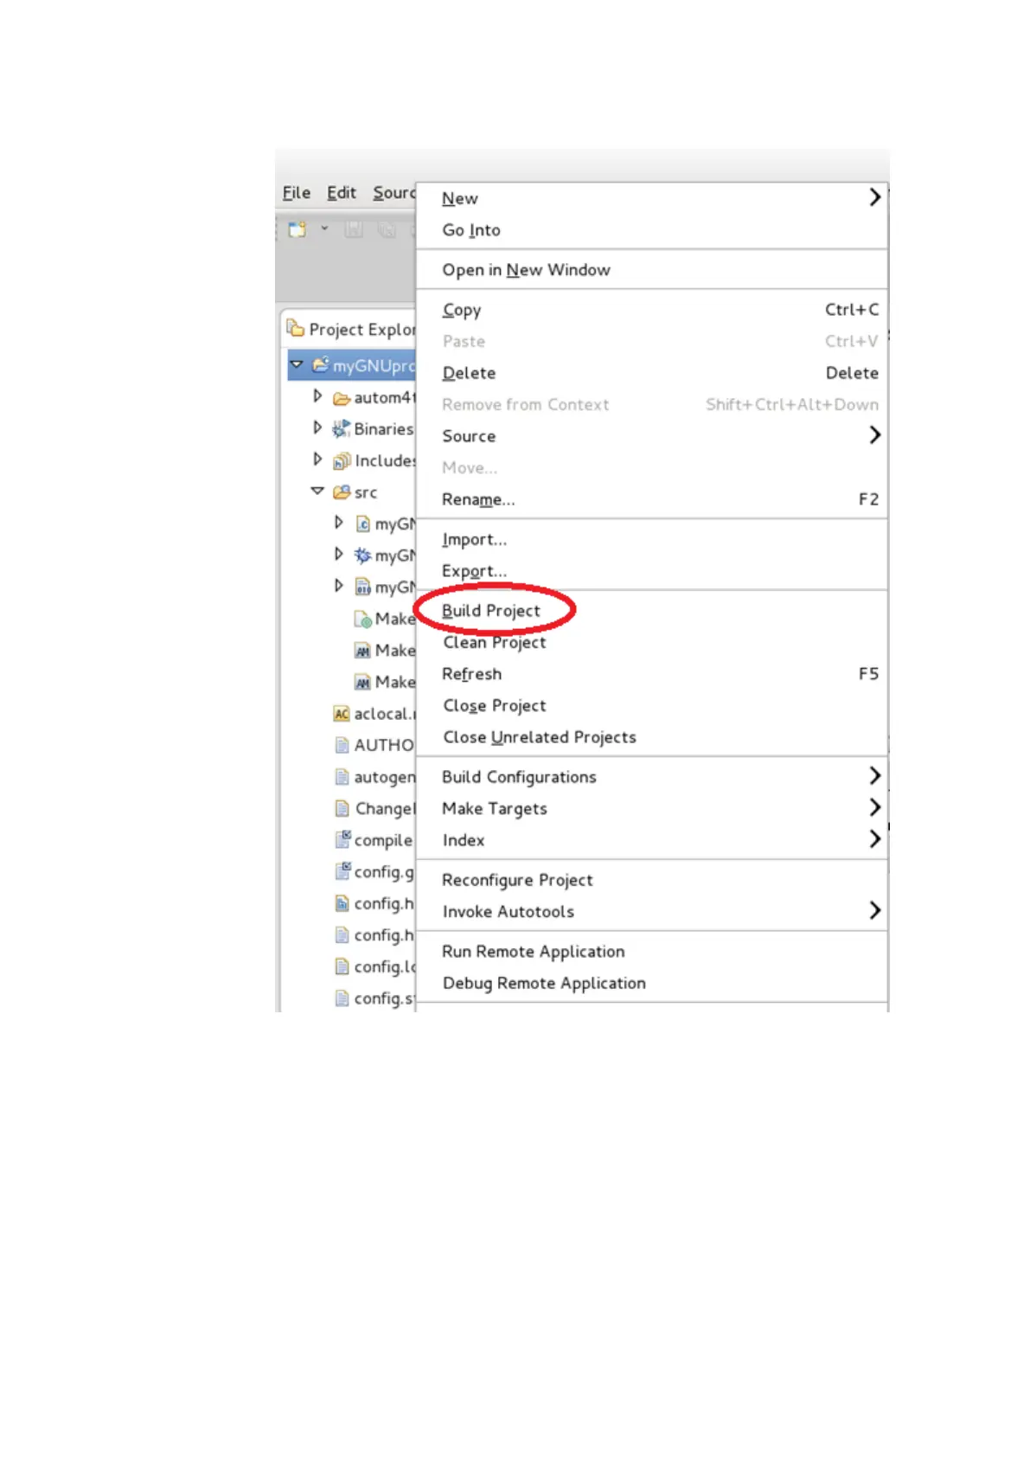Choose Reconfigure Project
1030x1457 pixels.
pyautogui.click(x=652, y=880)
